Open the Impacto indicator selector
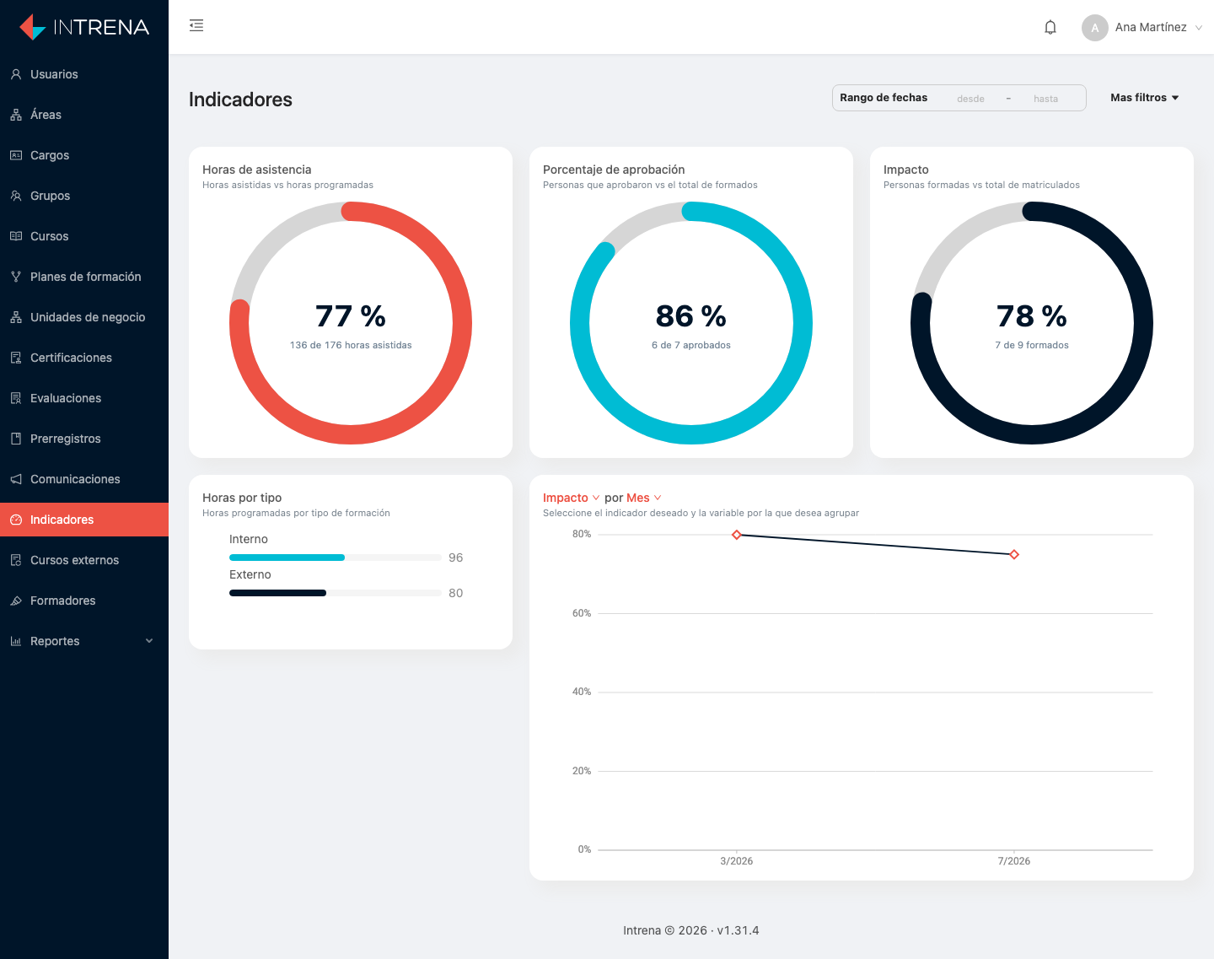Image resolution: width=1214 pixels, height=959 pixels. (x=571, y=498)
